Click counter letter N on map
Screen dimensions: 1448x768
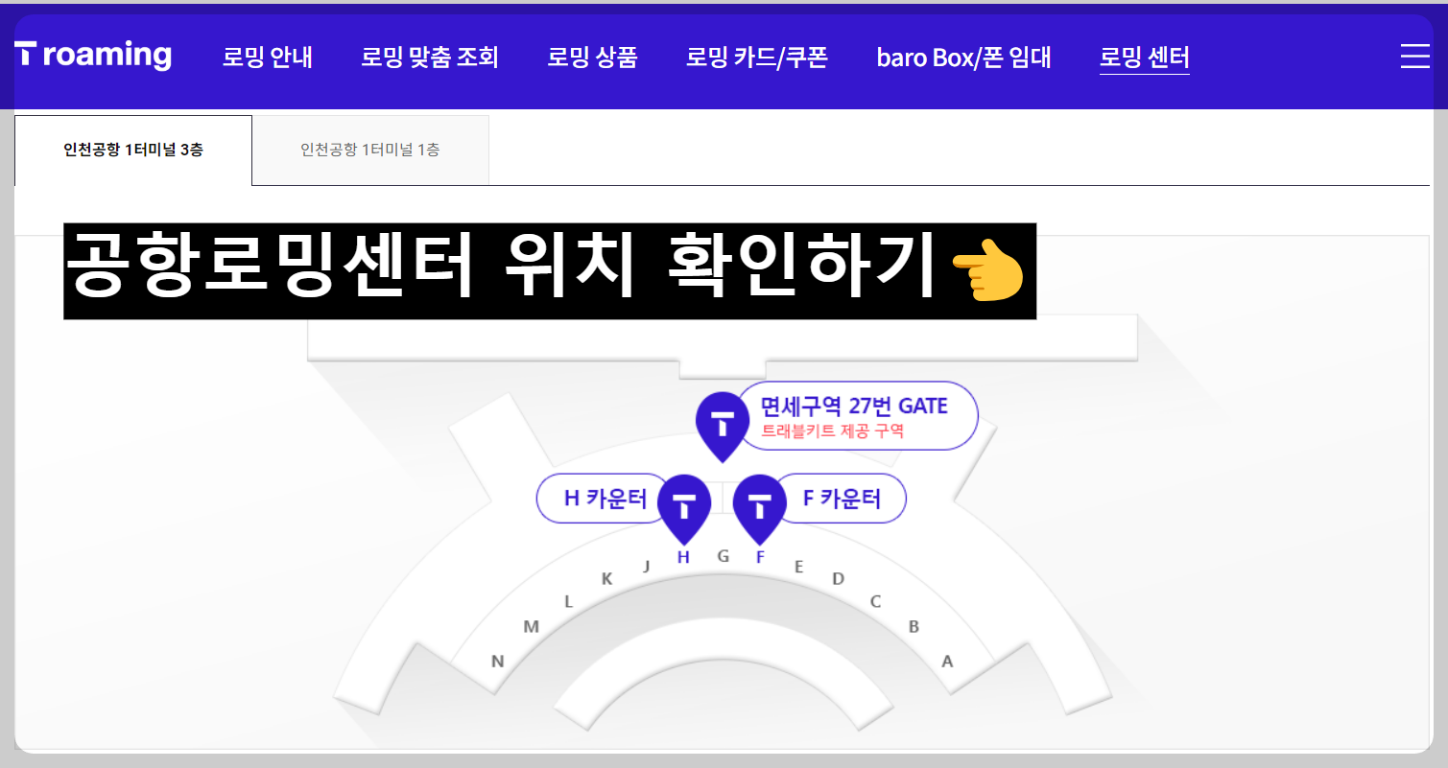pos(497,661)
